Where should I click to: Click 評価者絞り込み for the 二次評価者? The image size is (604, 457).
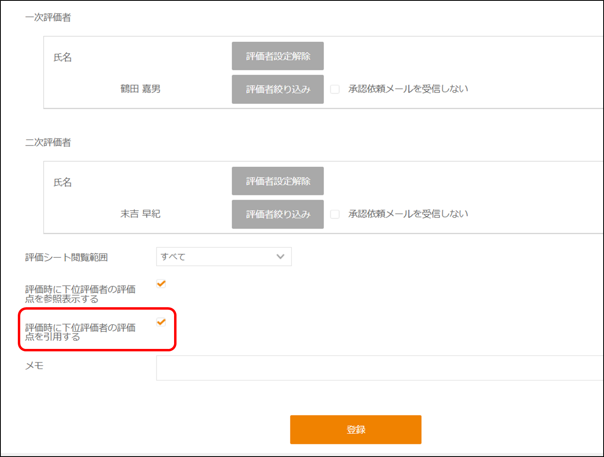[278, 215]
